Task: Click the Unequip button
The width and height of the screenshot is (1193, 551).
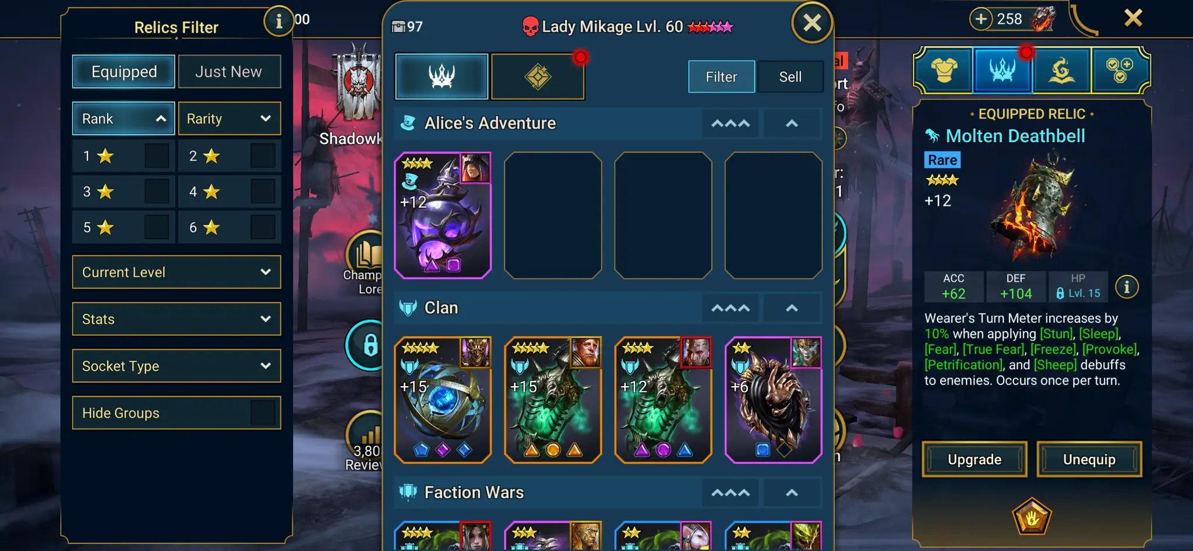Action: pos(1089,460)
